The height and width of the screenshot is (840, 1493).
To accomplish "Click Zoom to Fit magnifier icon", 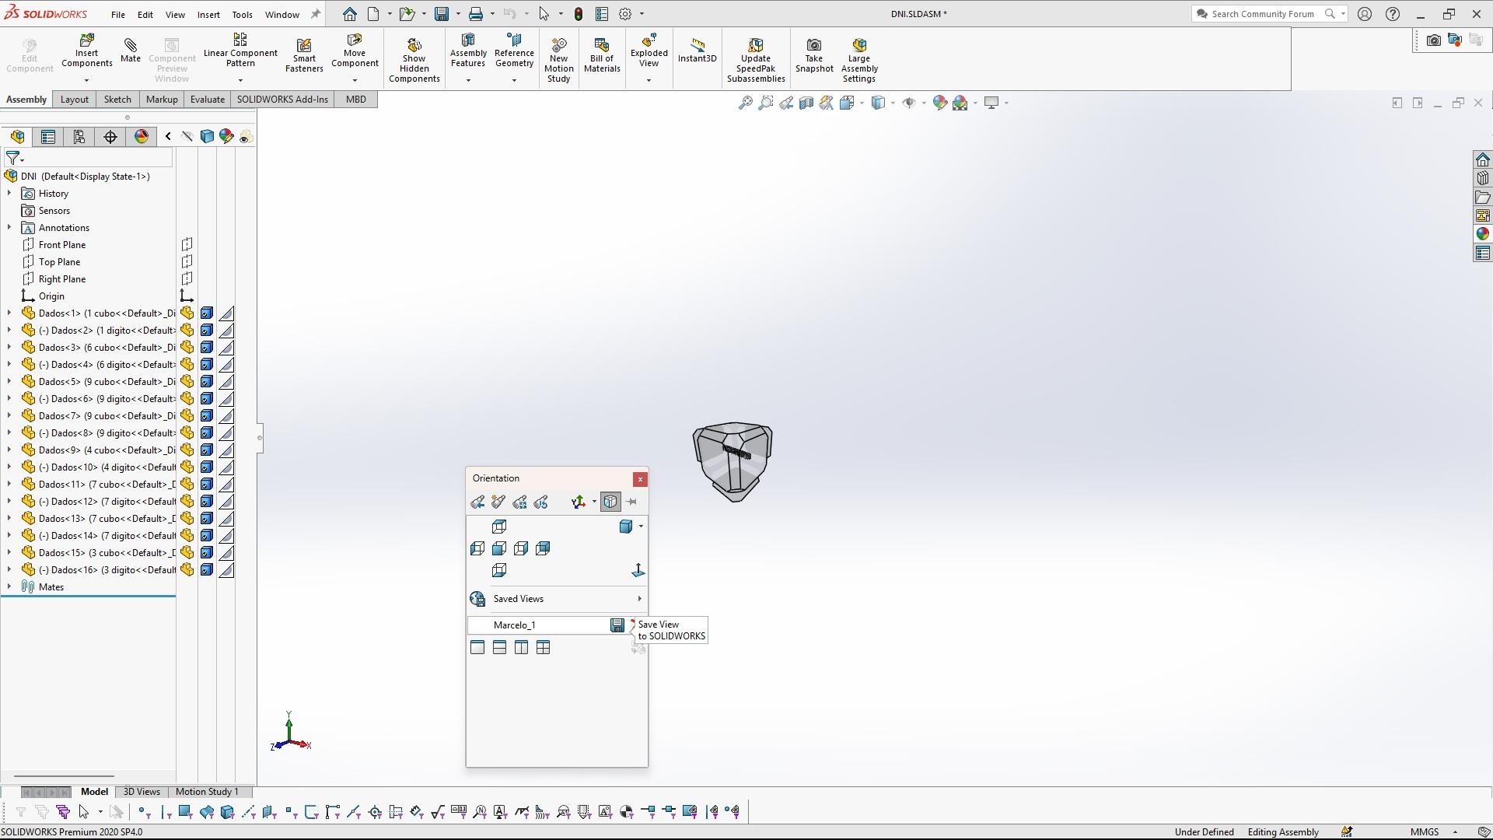I will click(745, 103).
